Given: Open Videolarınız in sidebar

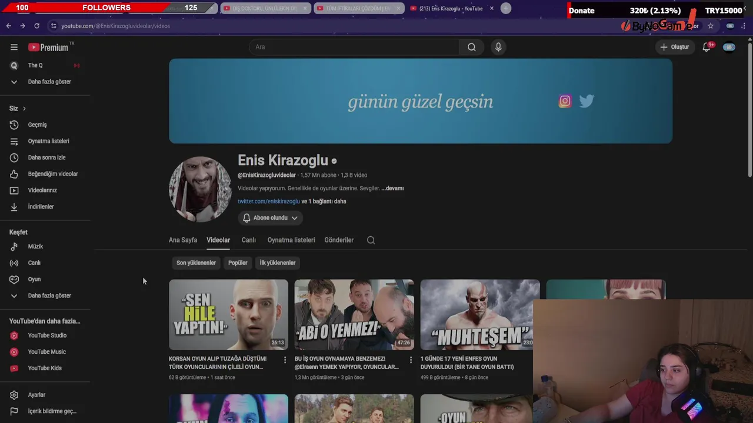Looking at the screenshot, I should pos(45,190).
